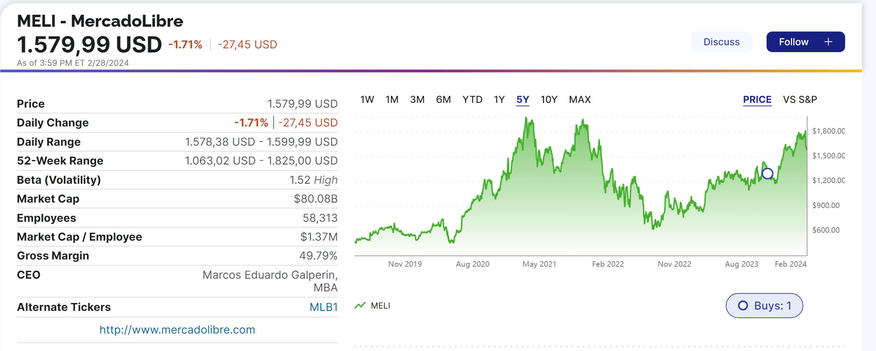876x351 pixels.
Task: Click the buy marker circle on chart
Action: tap(768, 173)
